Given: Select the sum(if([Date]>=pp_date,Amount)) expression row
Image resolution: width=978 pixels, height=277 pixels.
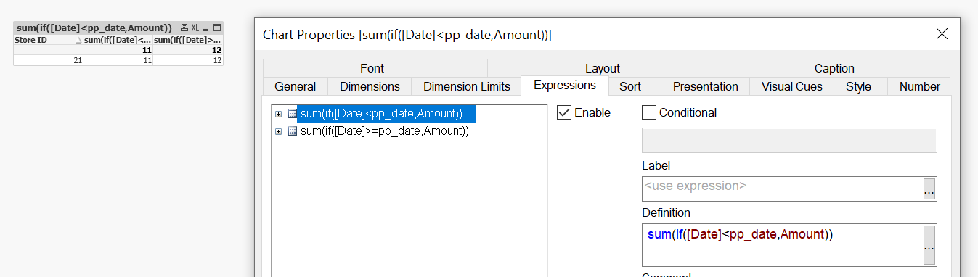Looking at the screenshot, I should (x=384, y=131).
